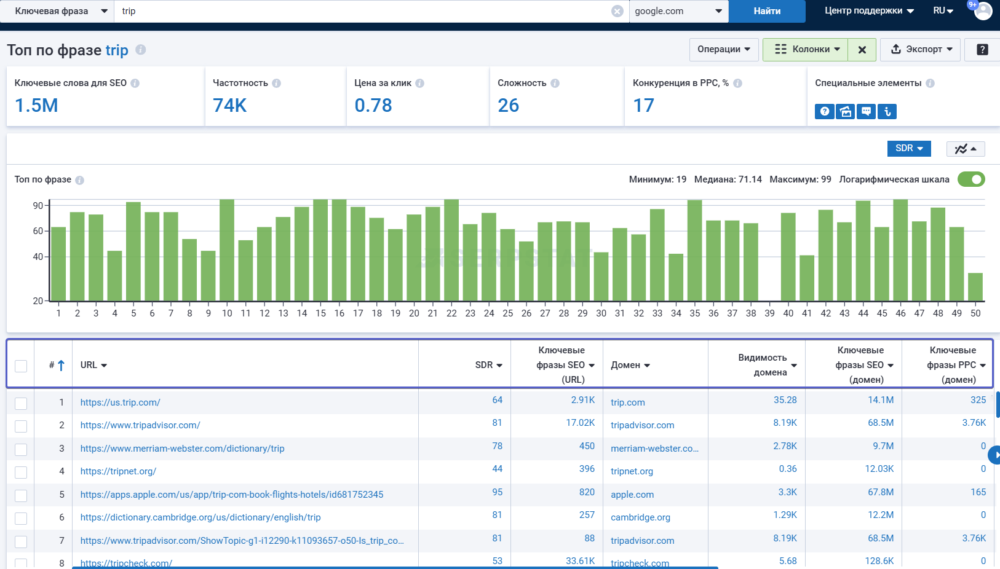Click the first special elements question icon
The image size is (1000, 569).
point(825,111)
